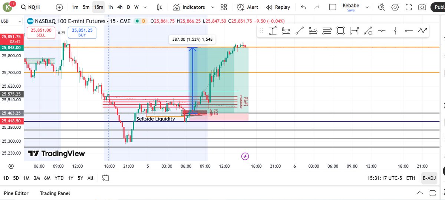Open the layout setup square icon
Image resolution: width=445 pixels, height=200 pixels.
(x=333, y=7)
